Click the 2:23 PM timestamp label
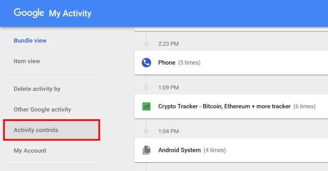The image size is (328, 171). click(x=169, y=44)
